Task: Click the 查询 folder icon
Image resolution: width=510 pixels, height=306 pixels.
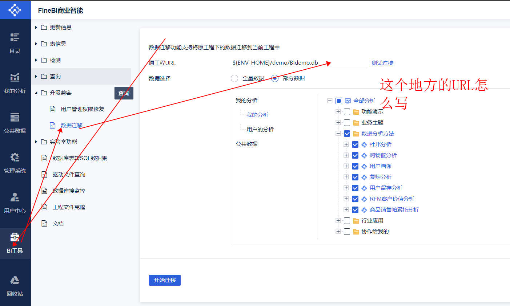Action: point(44,77)
